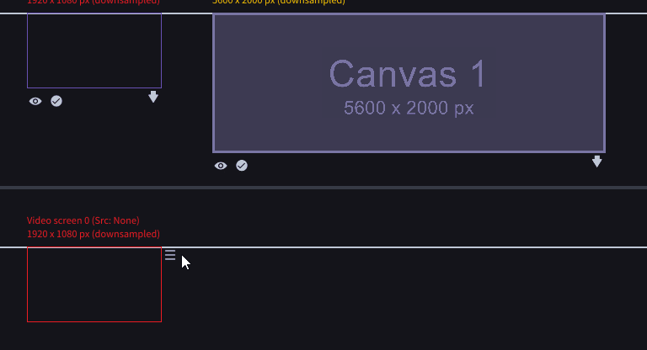Expand the down arrow below Canvas 1
The image size is (647, 350).
(x=597, y=162)
